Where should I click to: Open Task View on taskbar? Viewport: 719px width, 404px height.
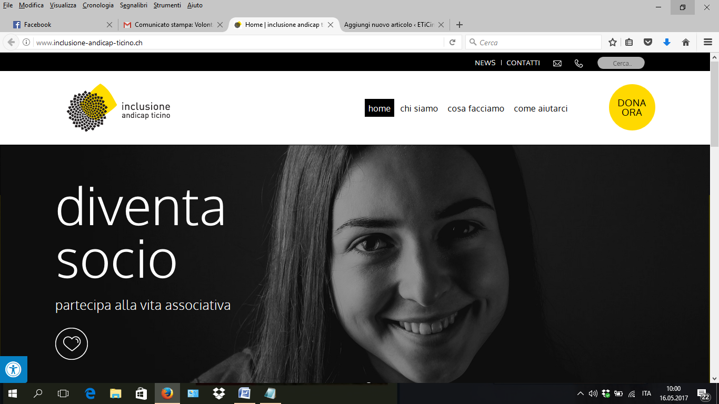(x=63, y=393)
